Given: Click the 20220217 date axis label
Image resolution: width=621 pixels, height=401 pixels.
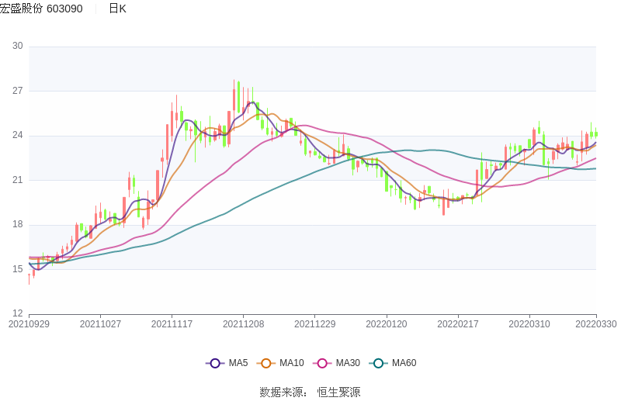Looking at the screenshot, I should click(458, 324).
